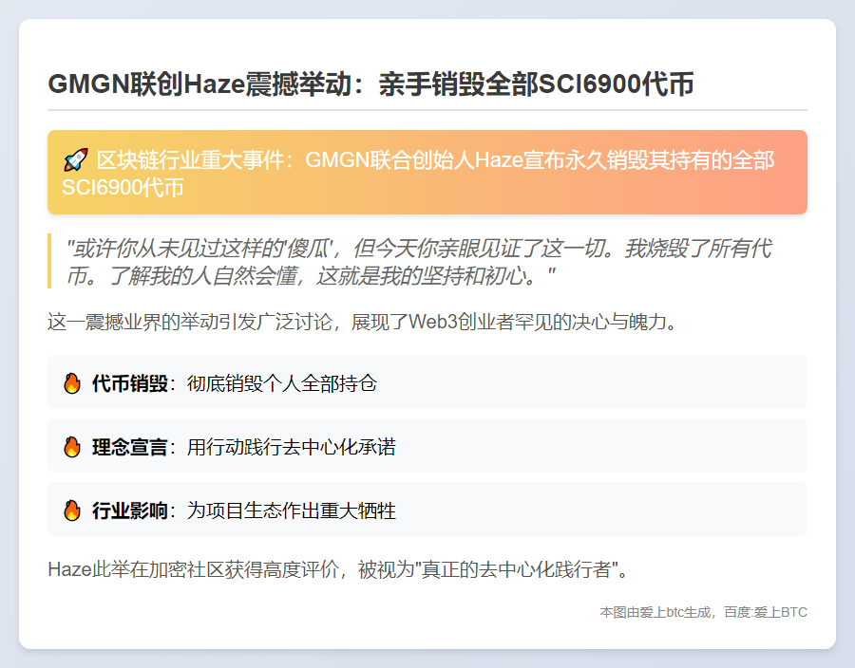Click the fire icon beside 行业影响
The height and width of the screenshot is (668, 855).
(x=70, y=510)
